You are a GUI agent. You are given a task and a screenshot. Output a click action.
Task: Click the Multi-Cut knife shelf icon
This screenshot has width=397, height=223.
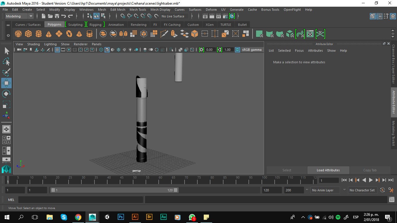(x=164, y=34)
